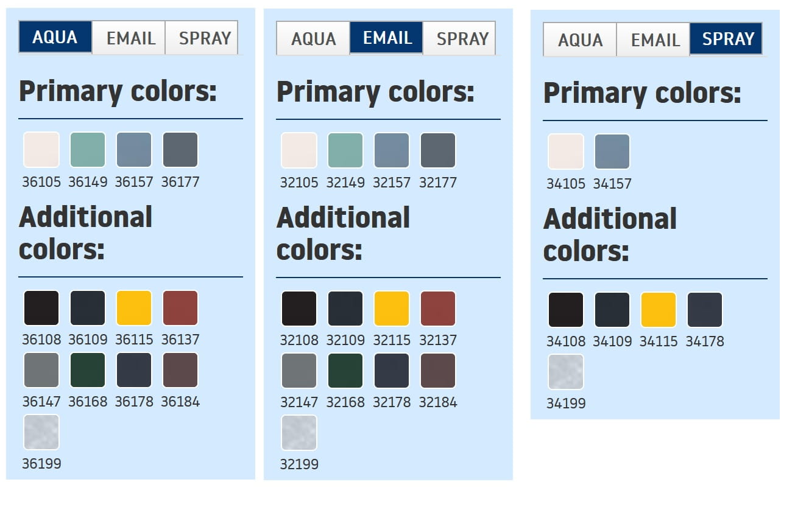The image size is (809, 510).
Task: Choose AQUA tab in the right panel
Action: pos(579,40)
